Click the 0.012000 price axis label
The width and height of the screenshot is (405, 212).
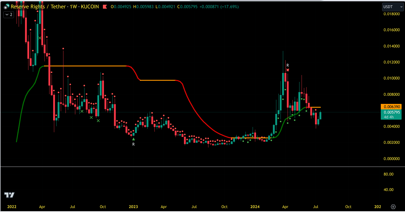[x=392, y=62]
